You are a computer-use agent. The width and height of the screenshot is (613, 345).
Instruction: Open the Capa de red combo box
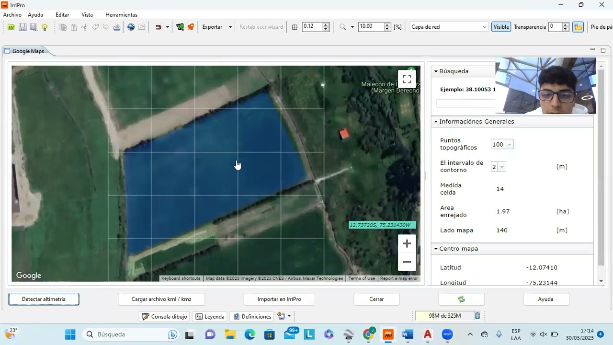(x=449, y=27)
